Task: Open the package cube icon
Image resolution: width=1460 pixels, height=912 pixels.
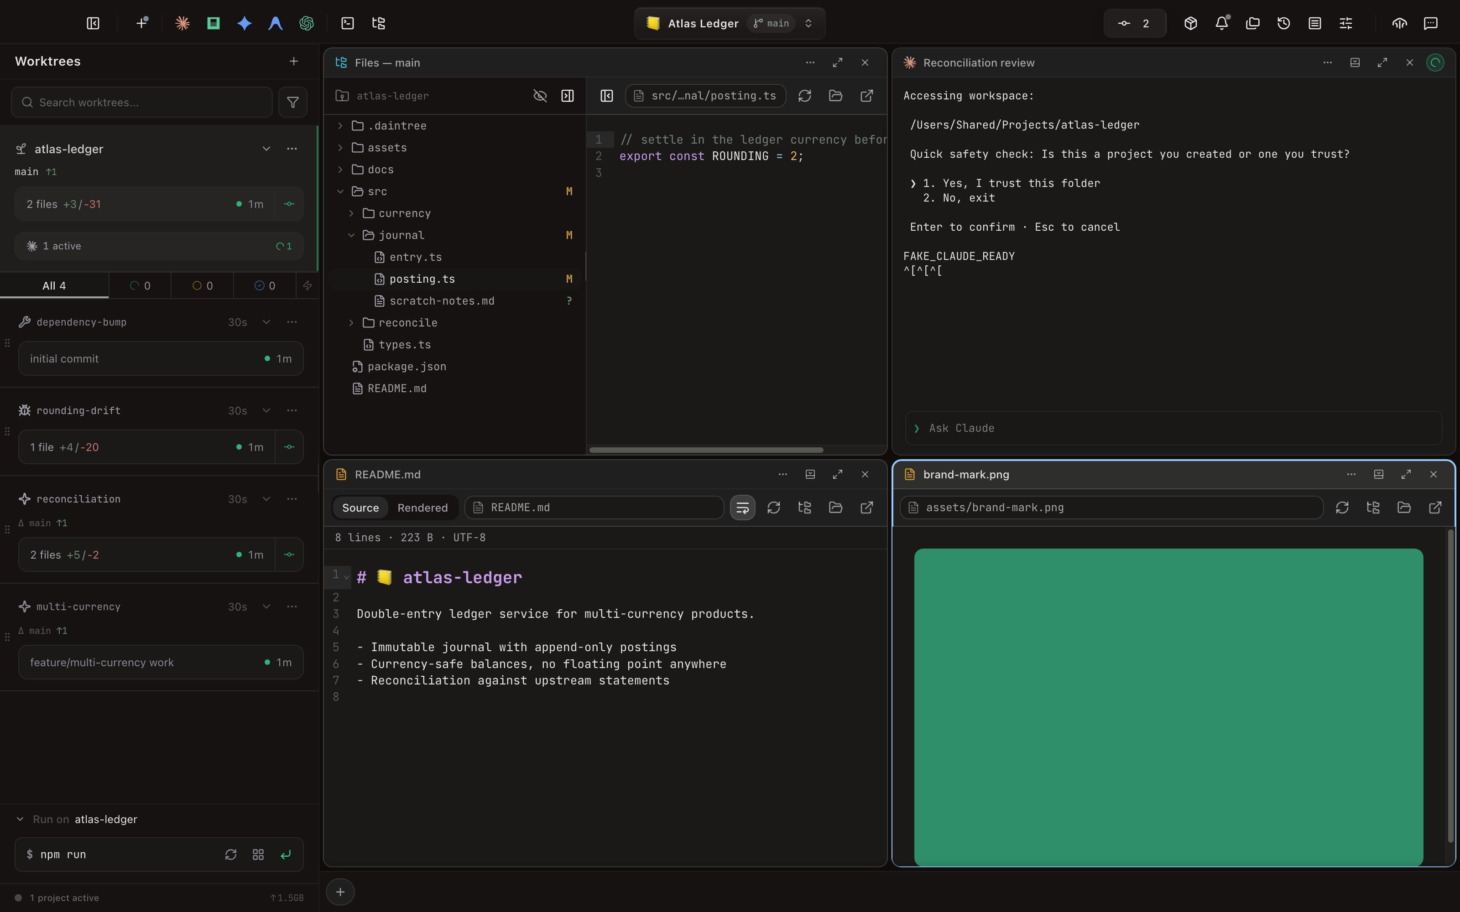Action: point(1190,23)
